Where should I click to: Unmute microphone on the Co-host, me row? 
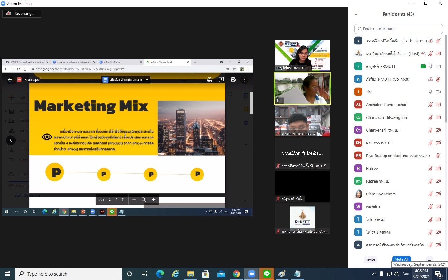[x=438, y=41]
